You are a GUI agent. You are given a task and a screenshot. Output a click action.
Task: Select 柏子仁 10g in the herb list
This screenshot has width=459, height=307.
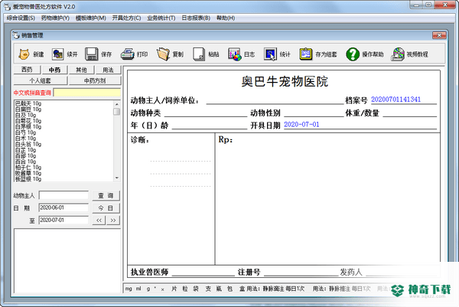pos(28,167)
